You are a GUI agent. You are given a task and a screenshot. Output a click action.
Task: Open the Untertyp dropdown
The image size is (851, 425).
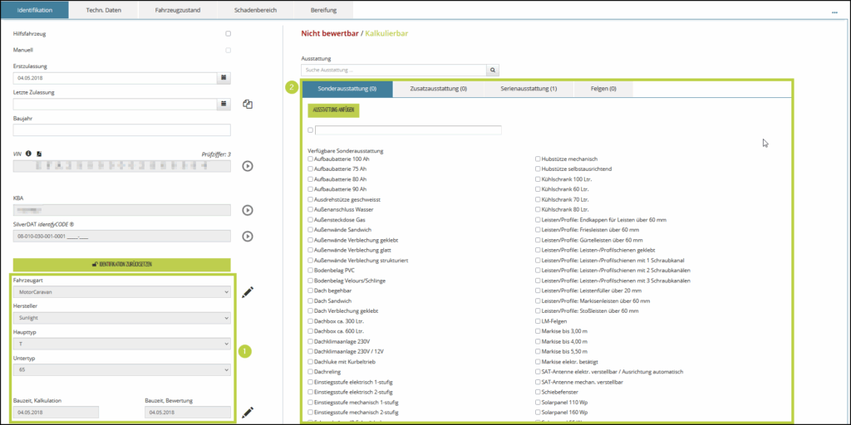point(121,369)
